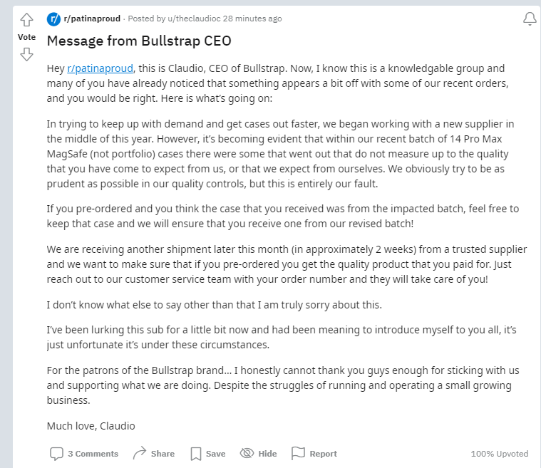The image size is (541, 468).
Task: Open the comments speech bubble icon
Action: 56,453
